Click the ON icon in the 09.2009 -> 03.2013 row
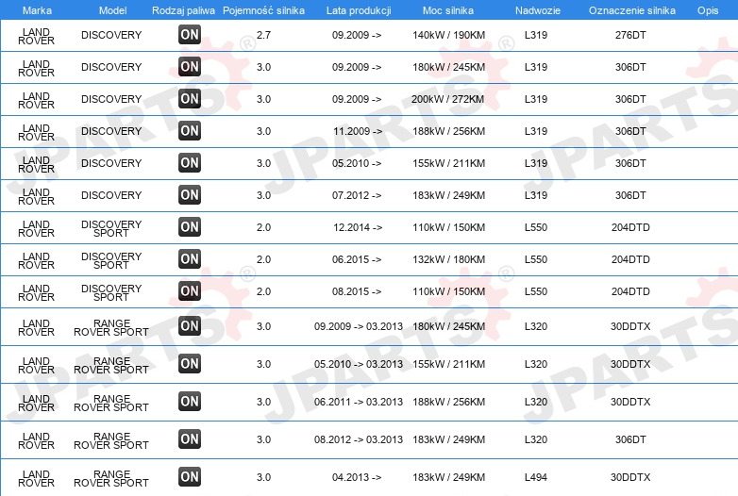Viewport: 738px width, 496px height. [190, 326]
